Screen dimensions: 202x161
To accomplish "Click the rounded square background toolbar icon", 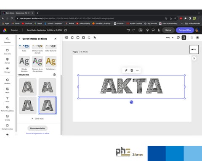I will (78, 37).
